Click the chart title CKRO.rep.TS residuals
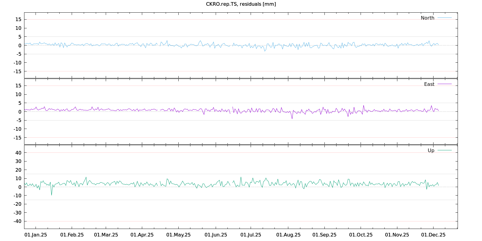Viewport: 482px width, 241px height. coord(241,4)
